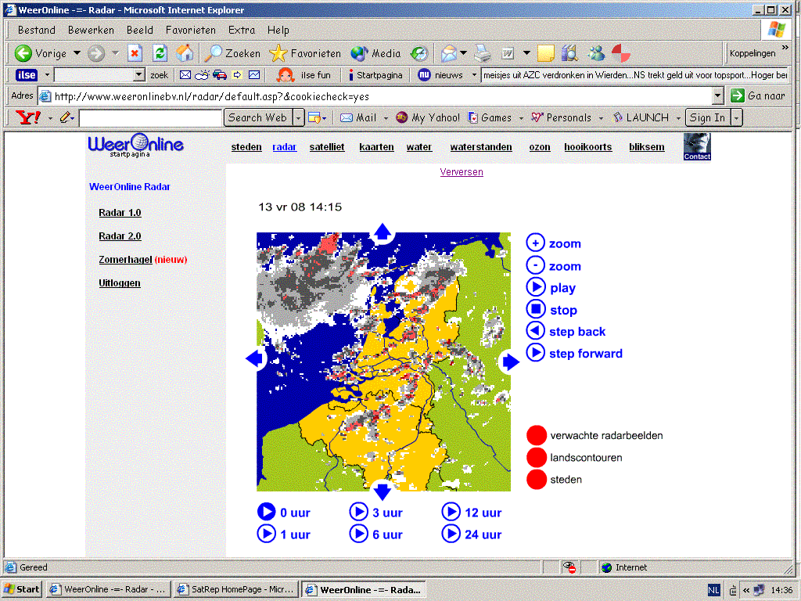Open the Yahoo Games dropdown arrow
Screen dimensions: 801x601
(521, 118)
